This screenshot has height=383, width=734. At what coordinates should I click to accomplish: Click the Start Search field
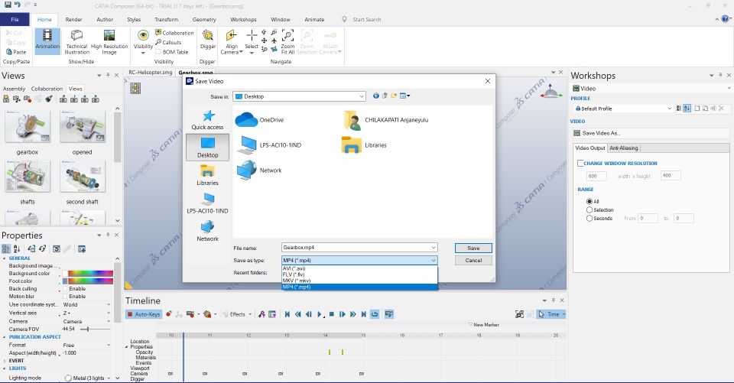pos(366,19)
